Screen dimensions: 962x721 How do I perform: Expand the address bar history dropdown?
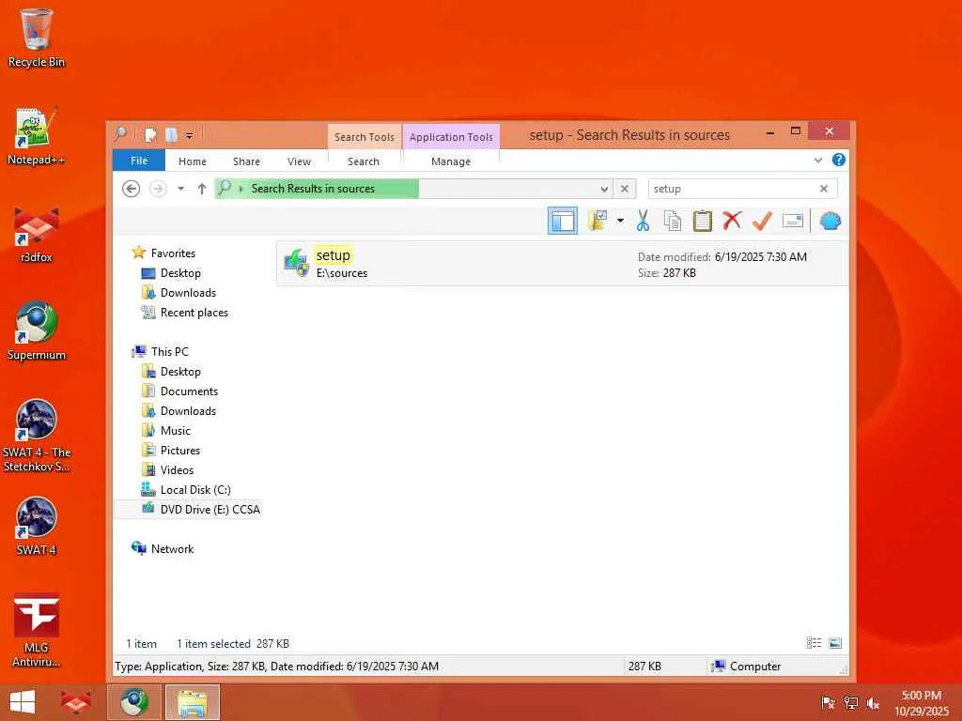(604, 189)
